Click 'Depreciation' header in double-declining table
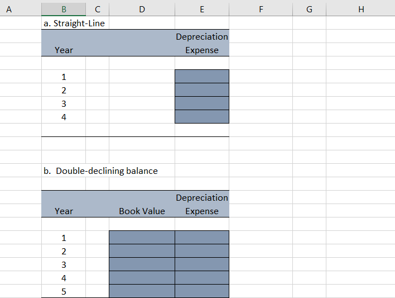395x298 pixels. (202, 197)
